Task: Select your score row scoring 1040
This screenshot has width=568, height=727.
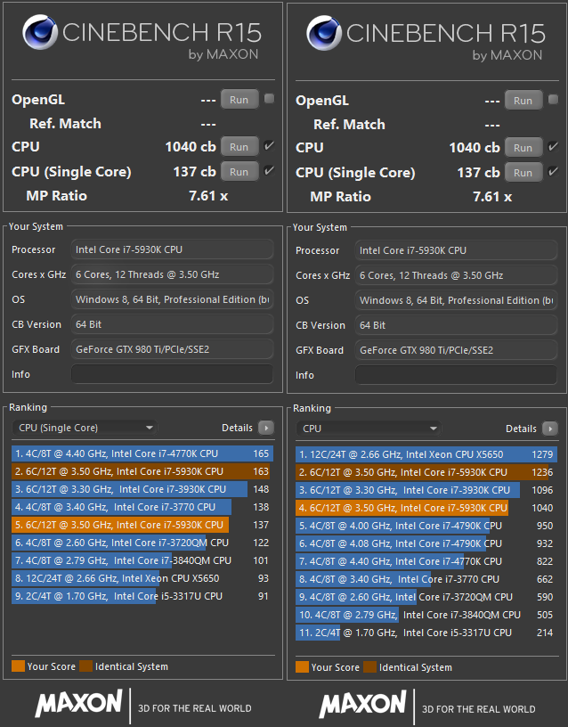Action: [426, 508]
